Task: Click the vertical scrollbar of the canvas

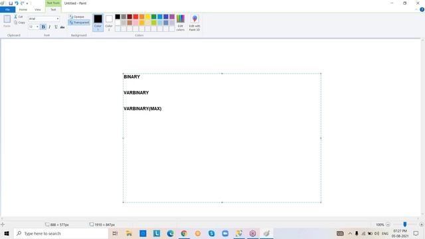Action: (x=422, y=127)
